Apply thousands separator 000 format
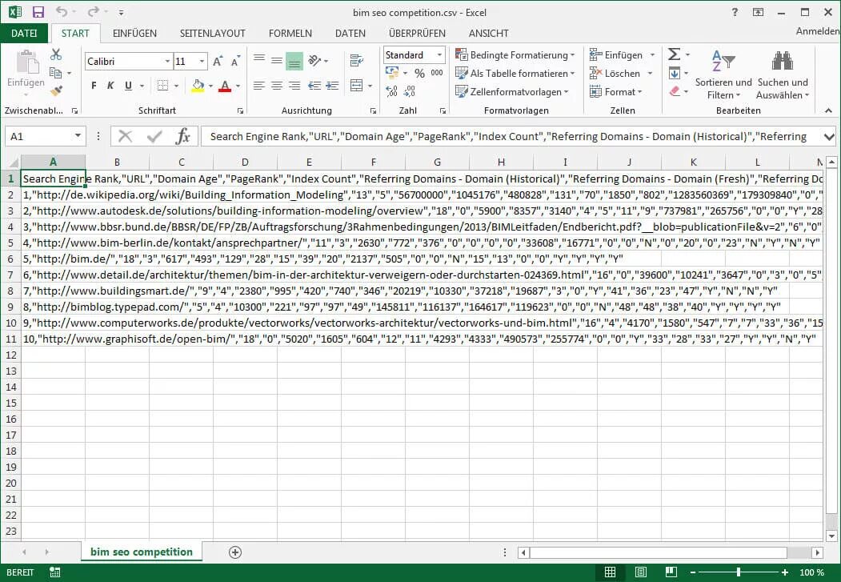The image size is (841, 582). point(437,73)
